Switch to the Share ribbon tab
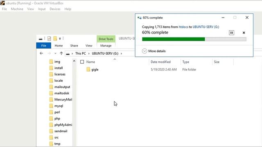 coord(74,45)
